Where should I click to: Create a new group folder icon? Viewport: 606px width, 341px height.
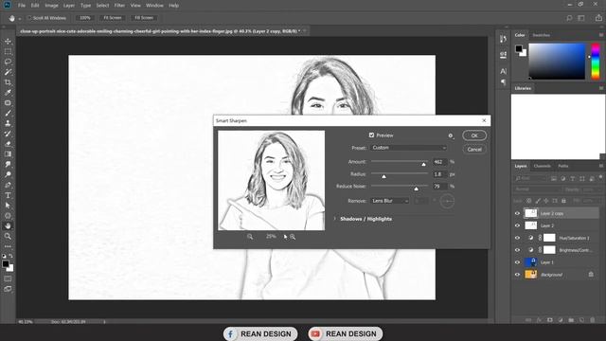pos(571,320)
